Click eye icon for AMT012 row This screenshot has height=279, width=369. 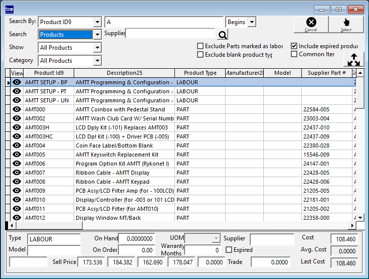click(17, 217)
